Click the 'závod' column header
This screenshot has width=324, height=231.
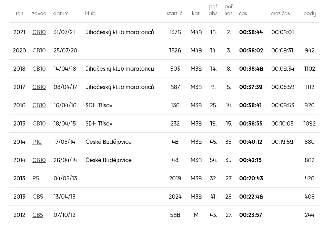[x=39, y=14]
